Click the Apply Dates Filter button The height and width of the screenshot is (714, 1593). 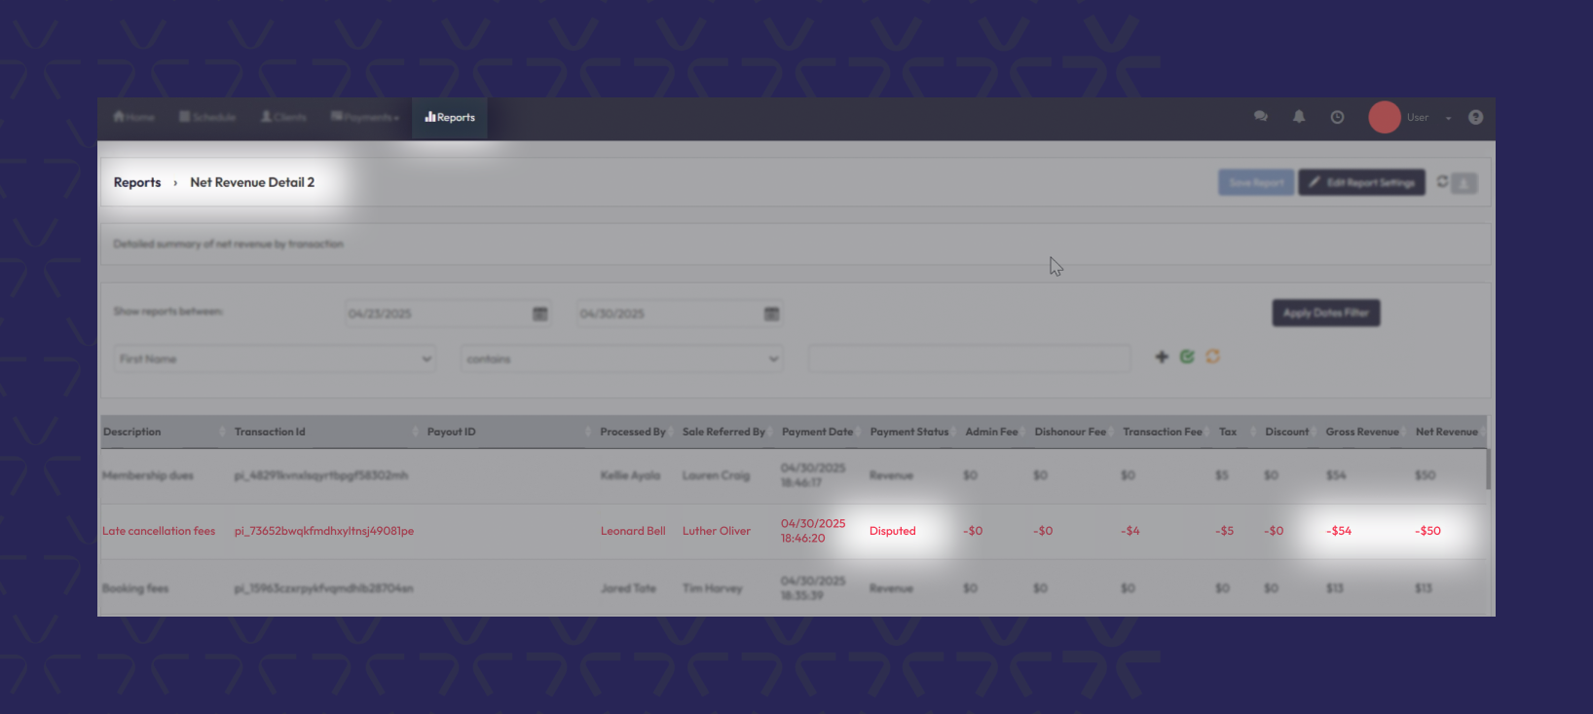[1325, 313]
